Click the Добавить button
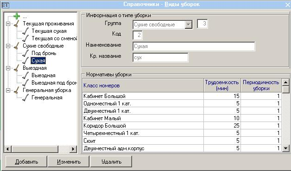The height and width of the screenshot is (171, 291). (x=26, y=162)
